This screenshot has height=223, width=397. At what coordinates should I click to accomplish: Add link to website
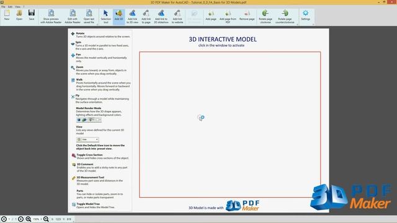[x=177, y=17]
